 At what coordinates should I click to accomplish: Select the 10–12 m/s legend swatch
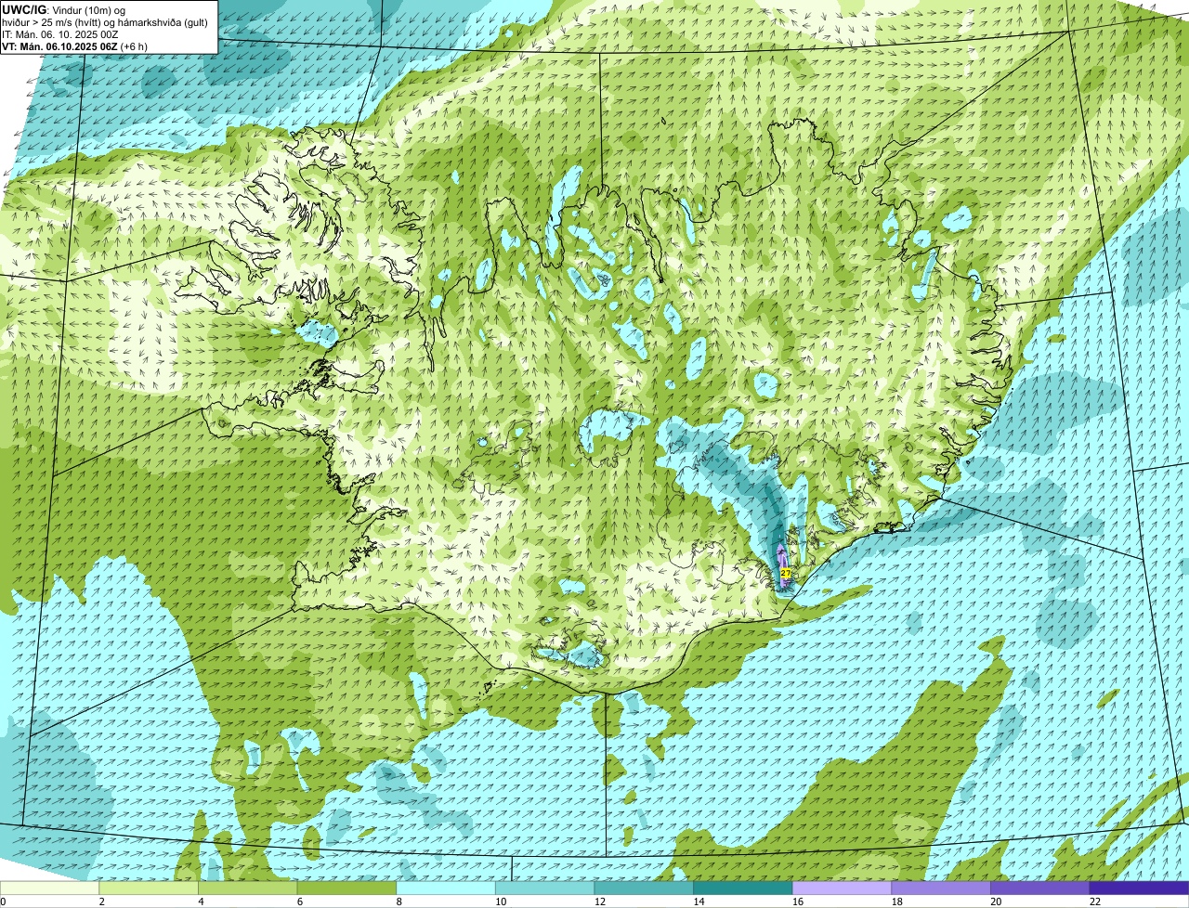[x=544, y=889]
